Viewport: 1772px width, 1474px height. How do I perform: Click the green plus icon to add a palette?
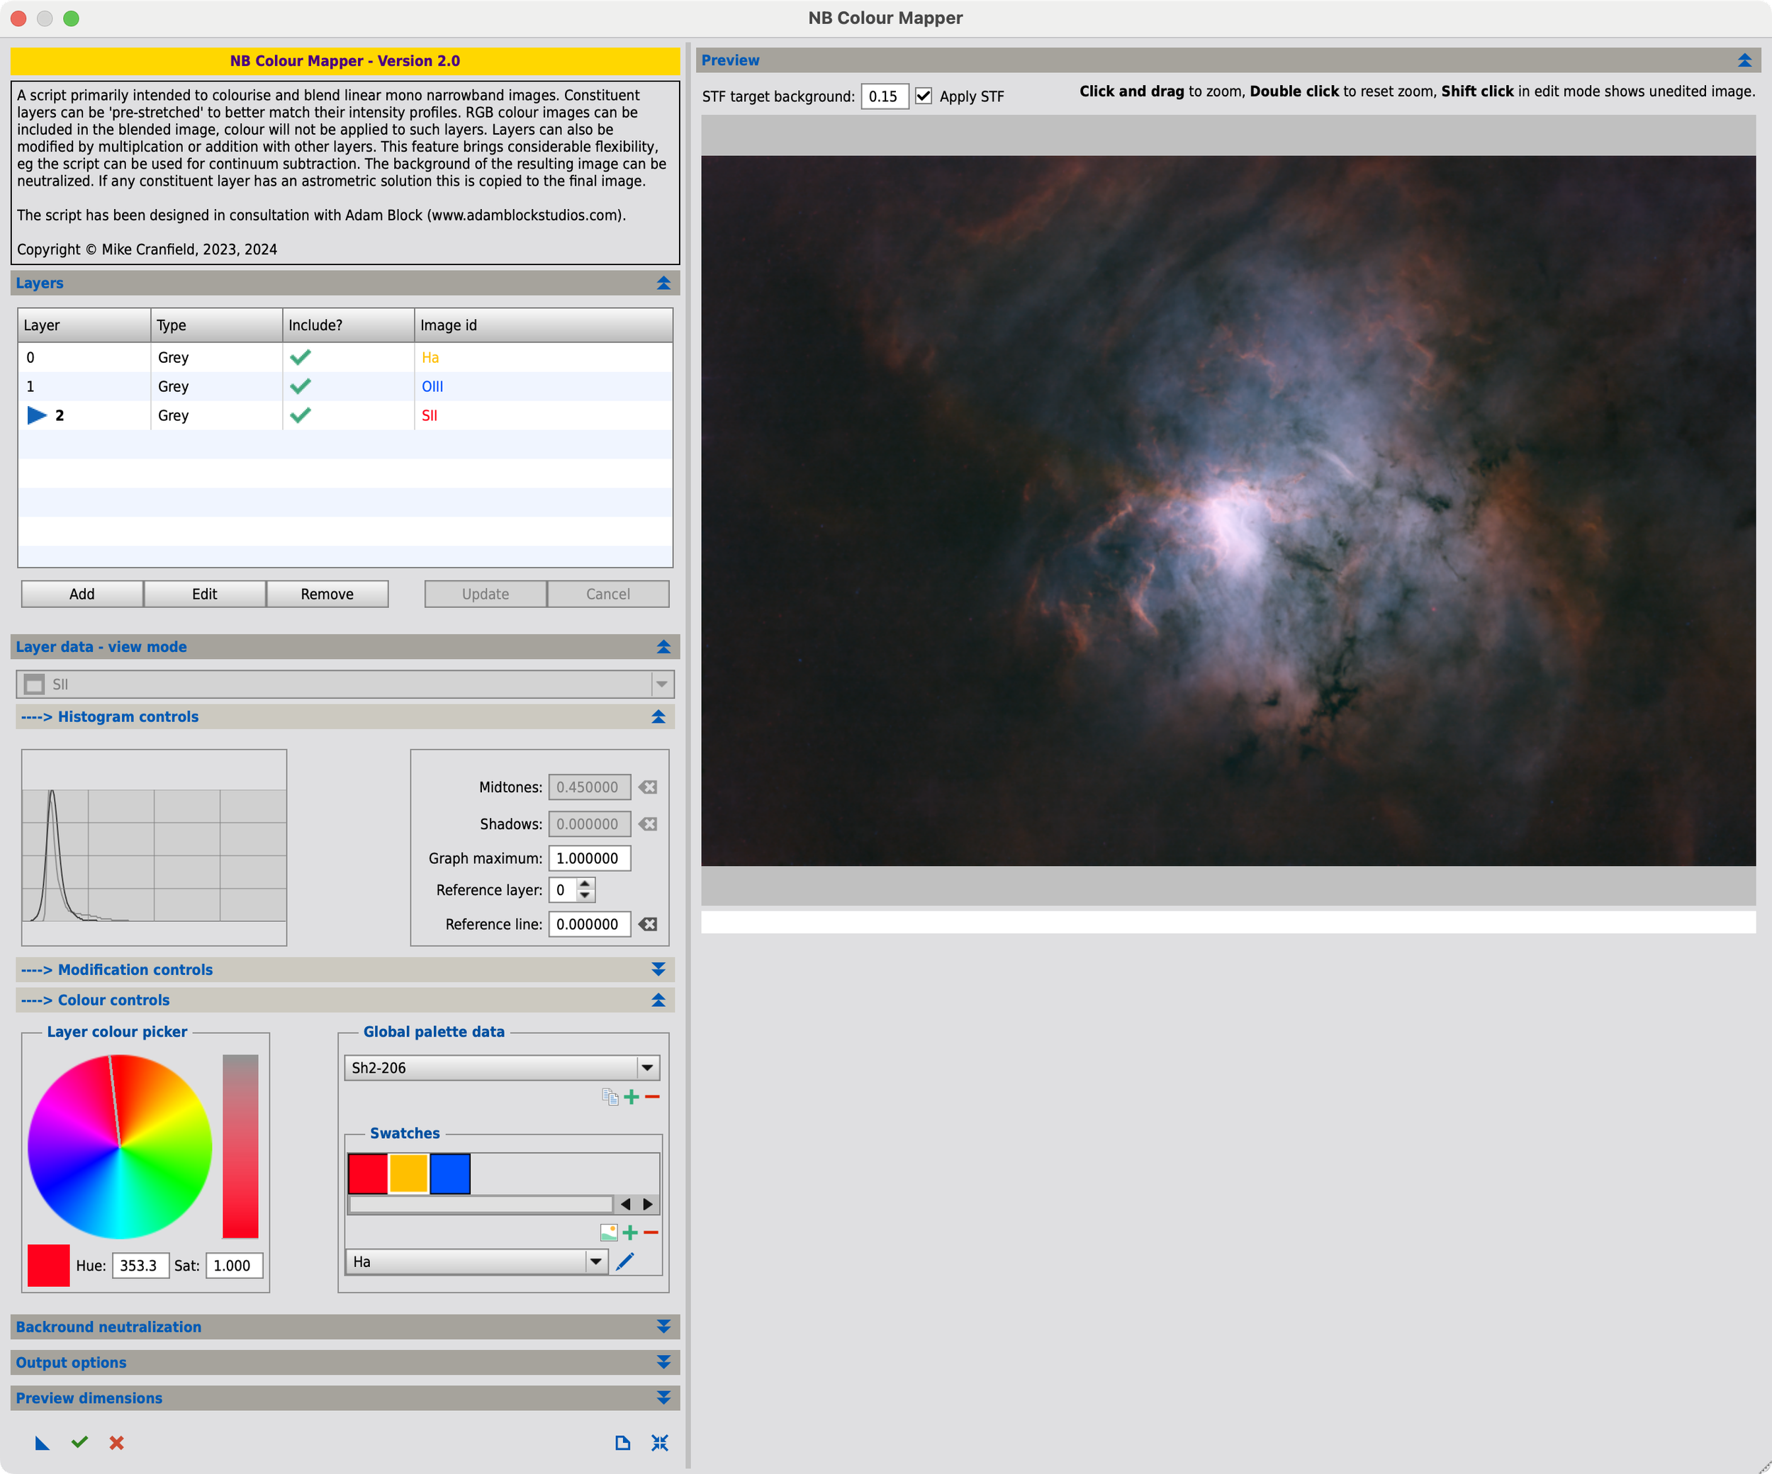pos(631,1097)
